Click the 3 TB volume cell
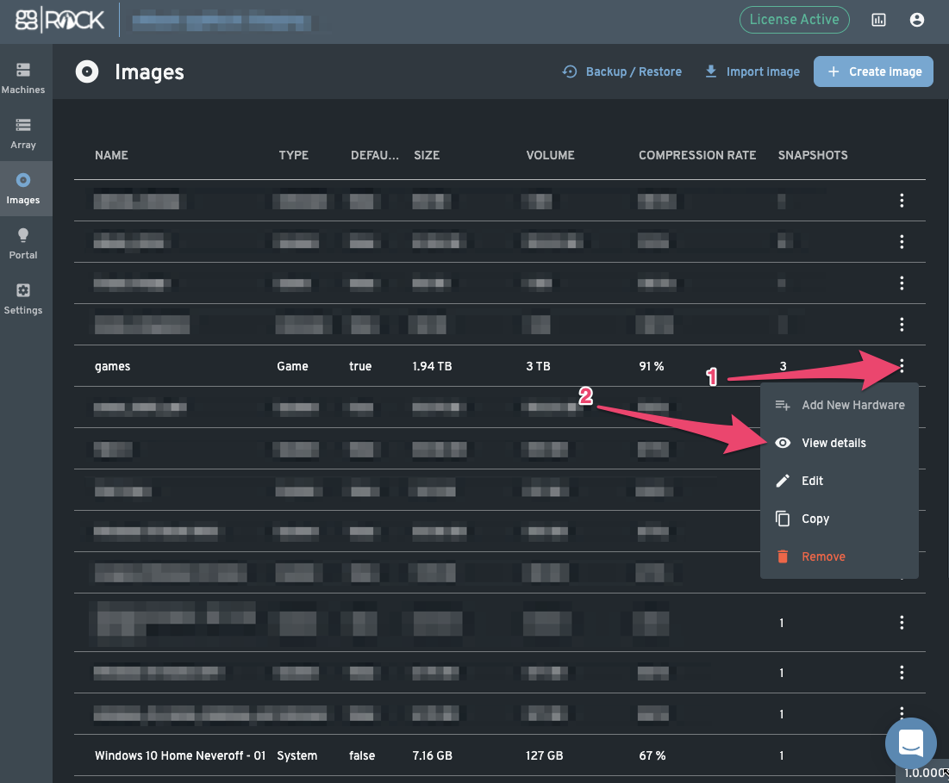 pos(538,366)
